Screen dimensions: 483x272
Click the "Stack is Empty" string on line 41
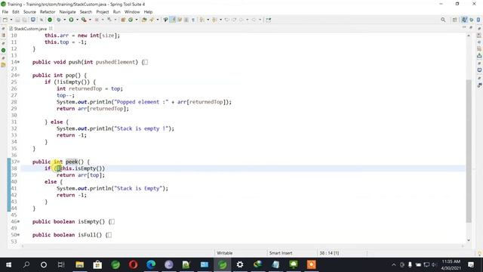pyautogui.click(x=138, y=188)
